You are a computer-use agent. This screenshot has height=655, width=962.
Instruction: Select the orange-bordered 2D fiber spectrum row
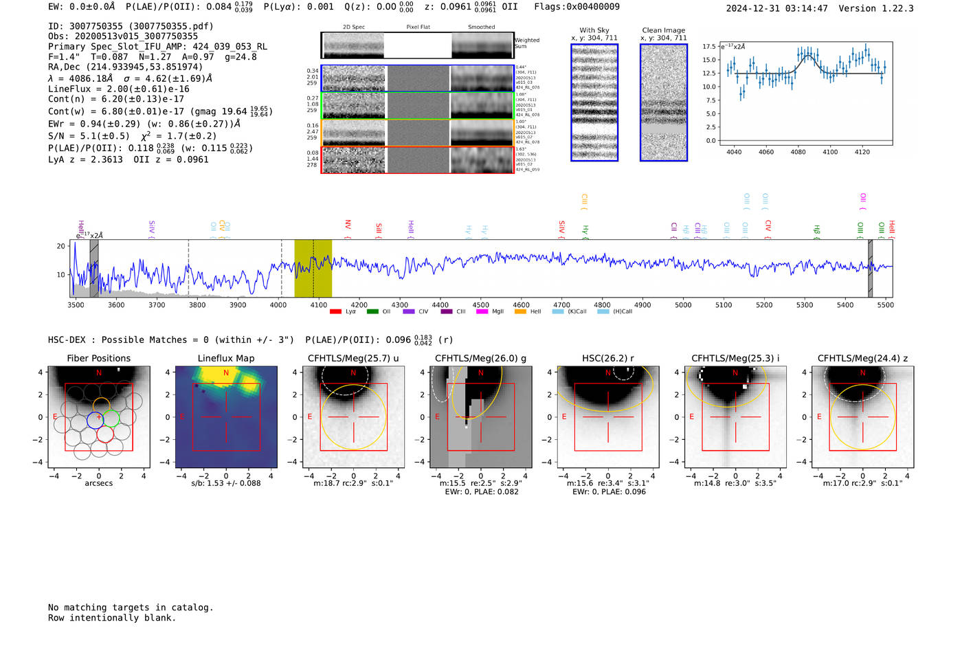click(x=418, y=133)
